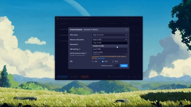Click the 'Memory allocation' label

[77, 40]
